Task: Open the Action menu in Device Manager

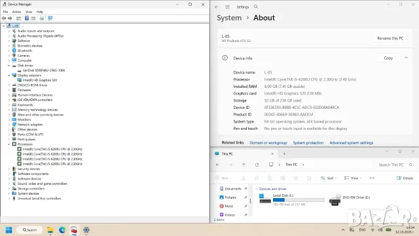Action: coord(16,12)
